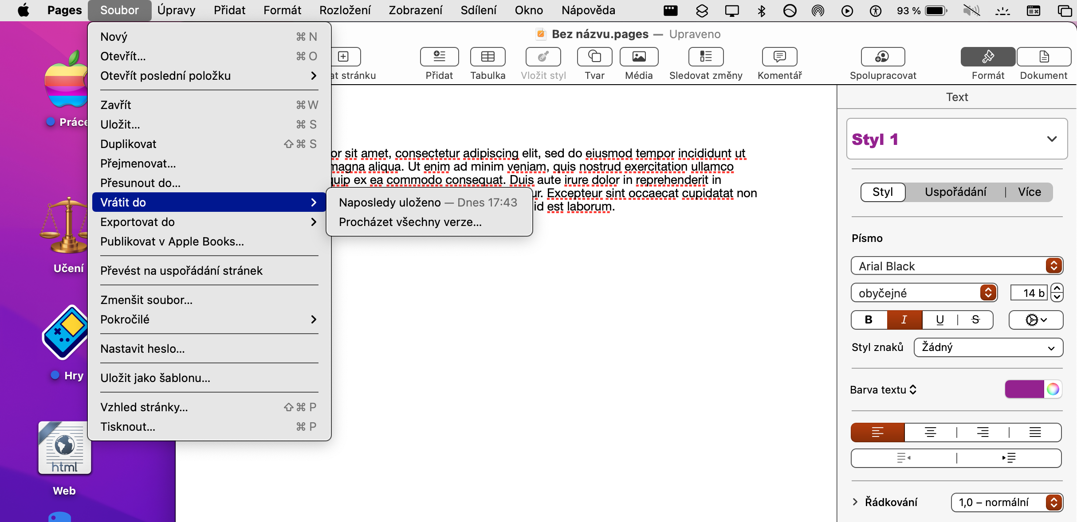Toggle italic text formatting
This screenshot has width=1077, height=522.
pyautogui.click(x=904, y=320)
